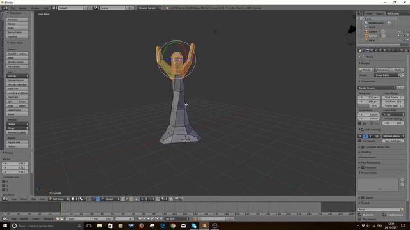Click the Rotate tool button
410x230 pixels.
tap(17, 24)
